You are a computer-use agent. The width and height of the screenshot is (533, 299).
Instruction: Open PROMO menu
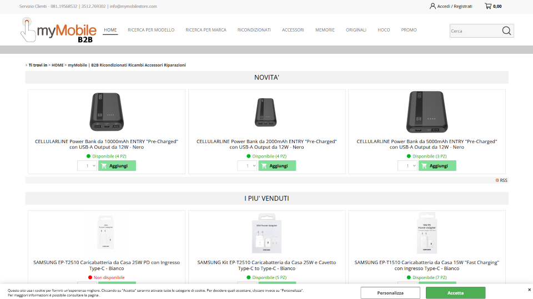[409, 30]
